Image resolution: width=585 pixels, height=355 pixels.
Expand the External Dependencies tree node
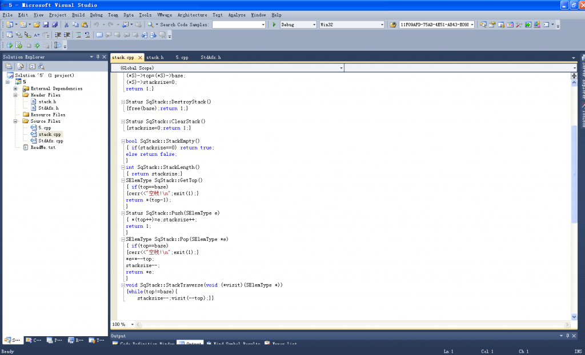15,88
